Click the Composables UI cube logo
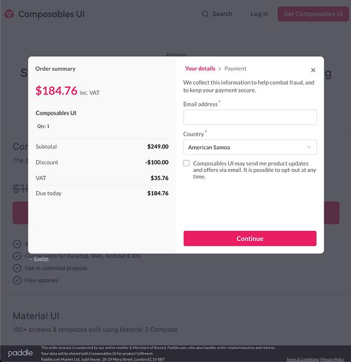351x362 pixels. coord(9,14)
